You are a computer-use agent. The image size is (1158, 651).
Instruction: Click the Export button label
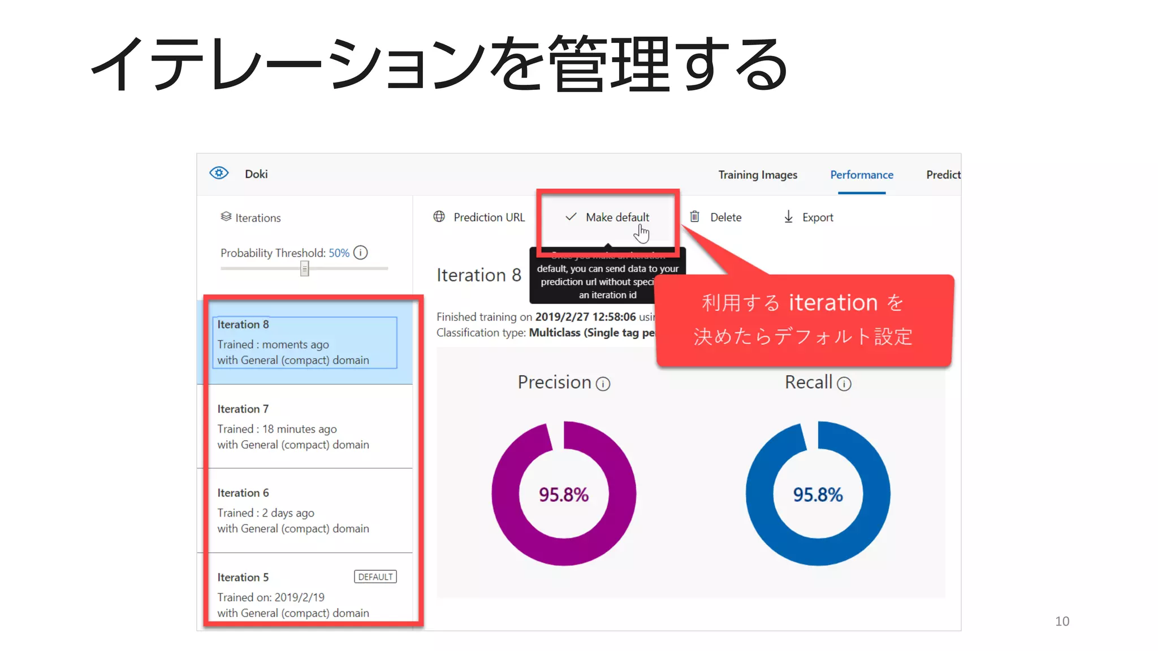tap(818, 217)
